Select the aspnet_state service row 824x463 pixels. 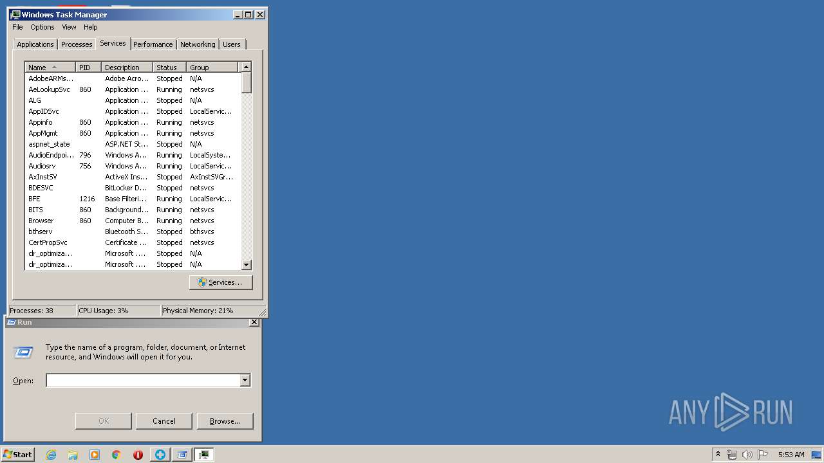coord(133,144)
